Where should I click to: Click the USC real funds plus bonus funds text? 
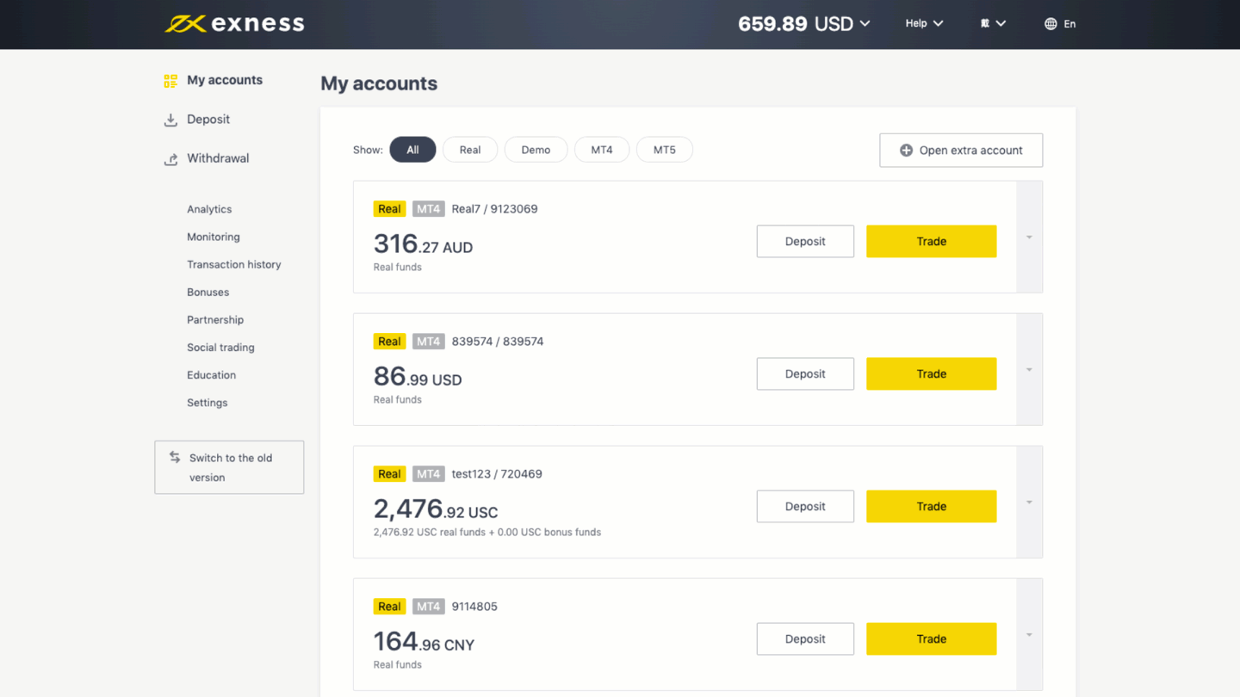pyautogui.click(x=487, y=532)
